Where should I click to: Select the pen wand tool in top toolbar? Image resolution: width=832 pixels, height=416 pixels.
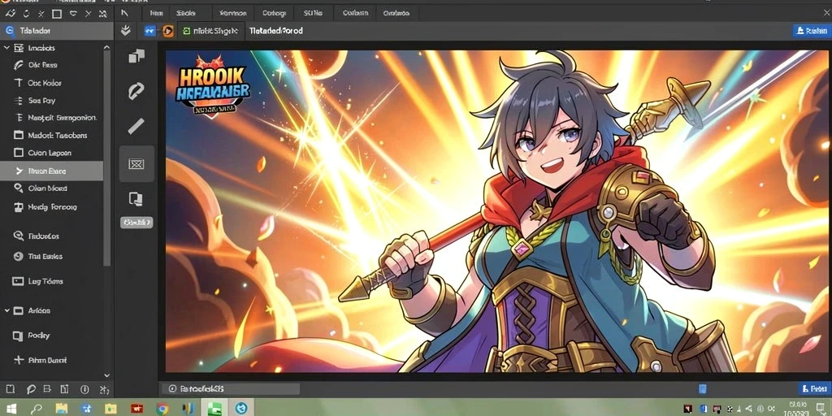click(x=10, y=13)
